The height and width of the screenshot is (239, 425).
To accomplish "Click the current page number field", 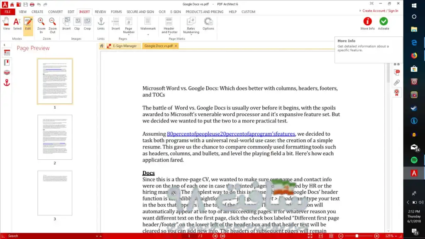I will coord(189,236).
